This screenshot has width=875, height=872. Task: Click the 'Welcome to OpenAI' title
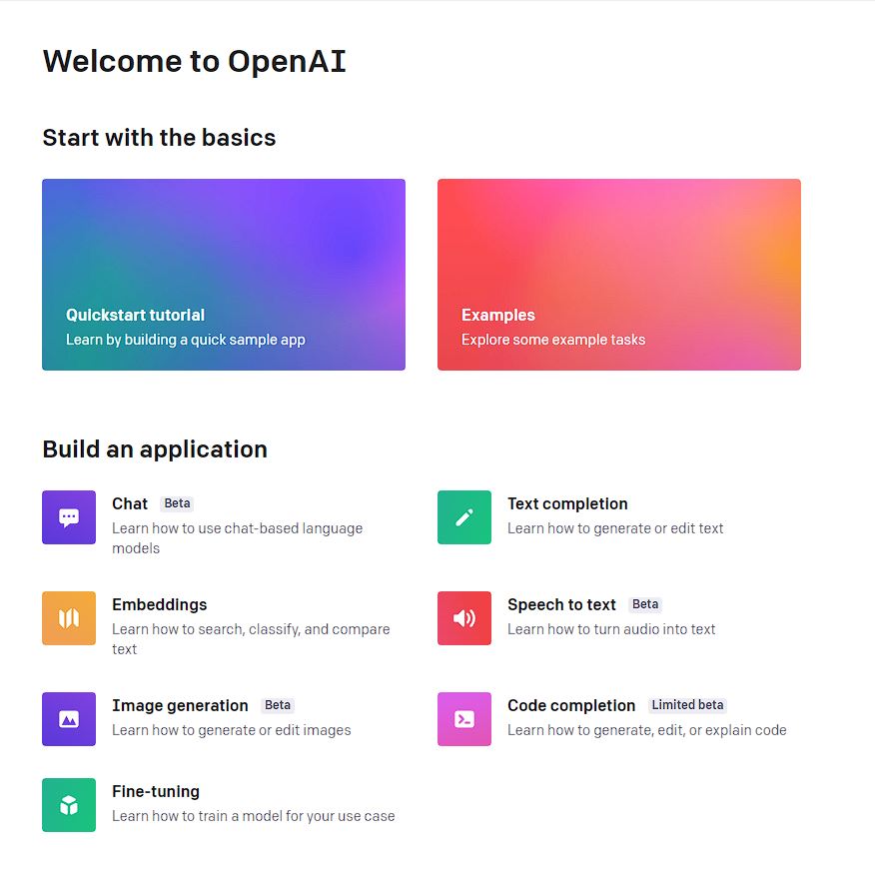pyautogui.click(x=194, y=61)
